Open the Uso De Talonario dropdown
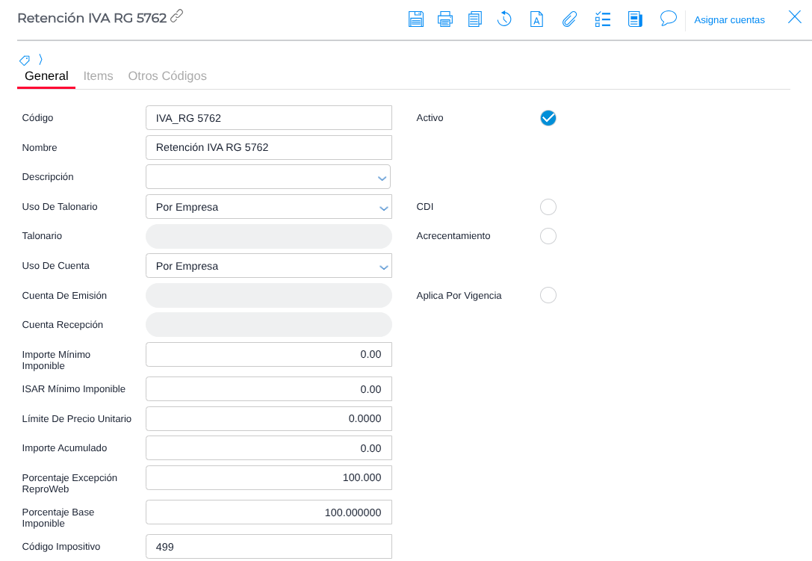 (x=382, y=208)
